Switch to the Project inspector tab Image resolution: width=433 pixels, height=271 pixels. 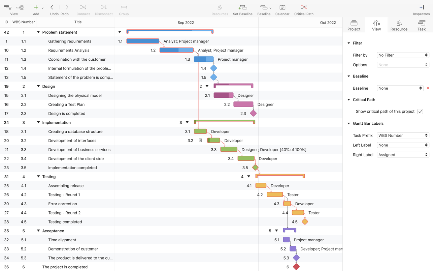(354, 25)
